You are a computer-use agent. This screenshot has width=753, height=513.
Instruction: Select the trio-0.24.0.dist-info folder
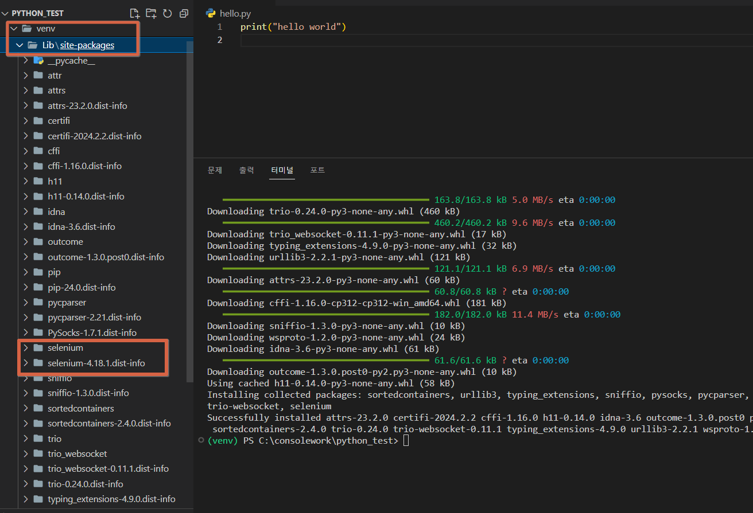[86, 484]
